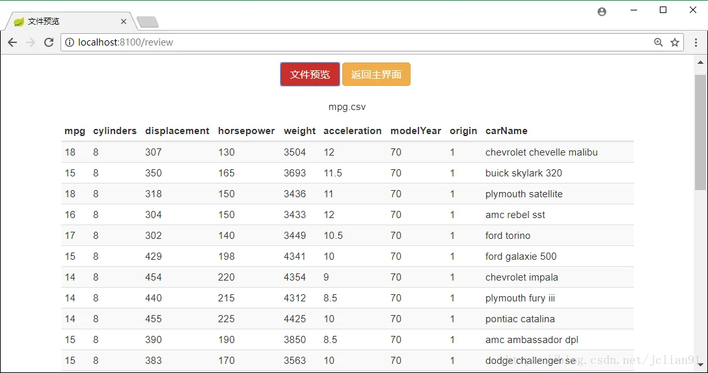Click the browser back arrow
This screenshot has width=708, height=373.
[x=12, y=42]
